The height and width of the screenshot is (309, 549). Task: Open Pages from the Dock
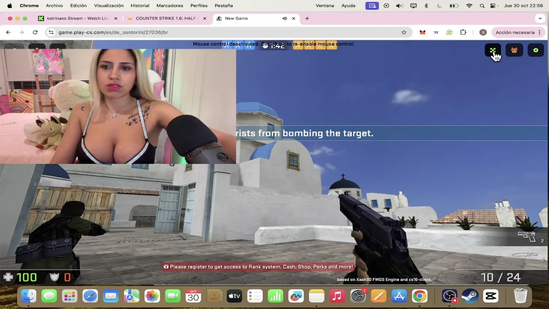pos(378,296)
